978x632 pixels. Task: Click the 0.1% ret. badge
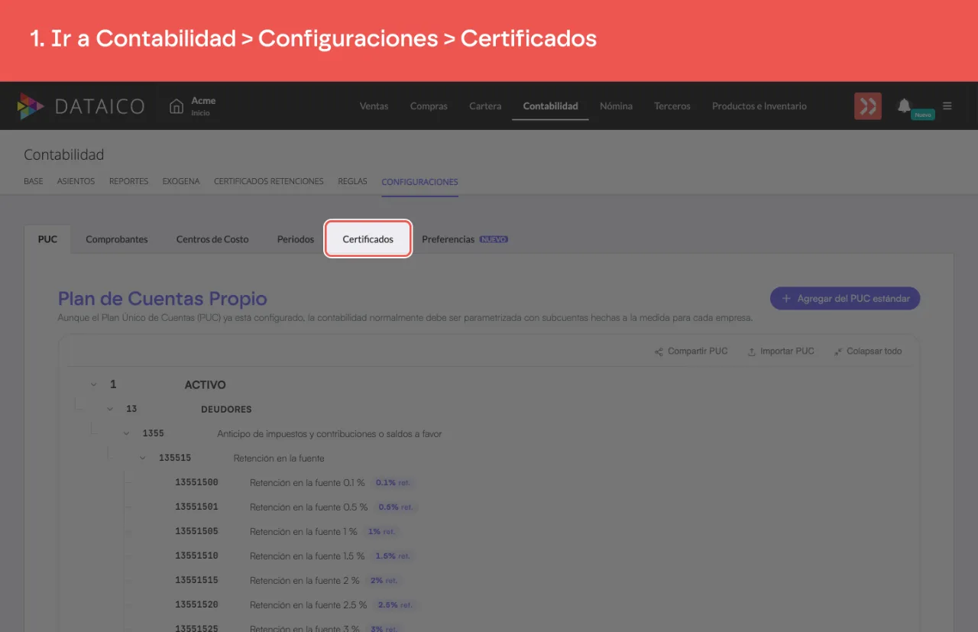click(x=393, y=483)
